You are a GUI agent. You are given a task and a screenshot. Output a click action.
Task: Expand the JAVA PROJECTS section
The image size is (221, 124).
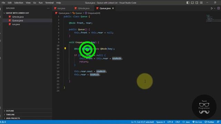(x=13, y=118)
